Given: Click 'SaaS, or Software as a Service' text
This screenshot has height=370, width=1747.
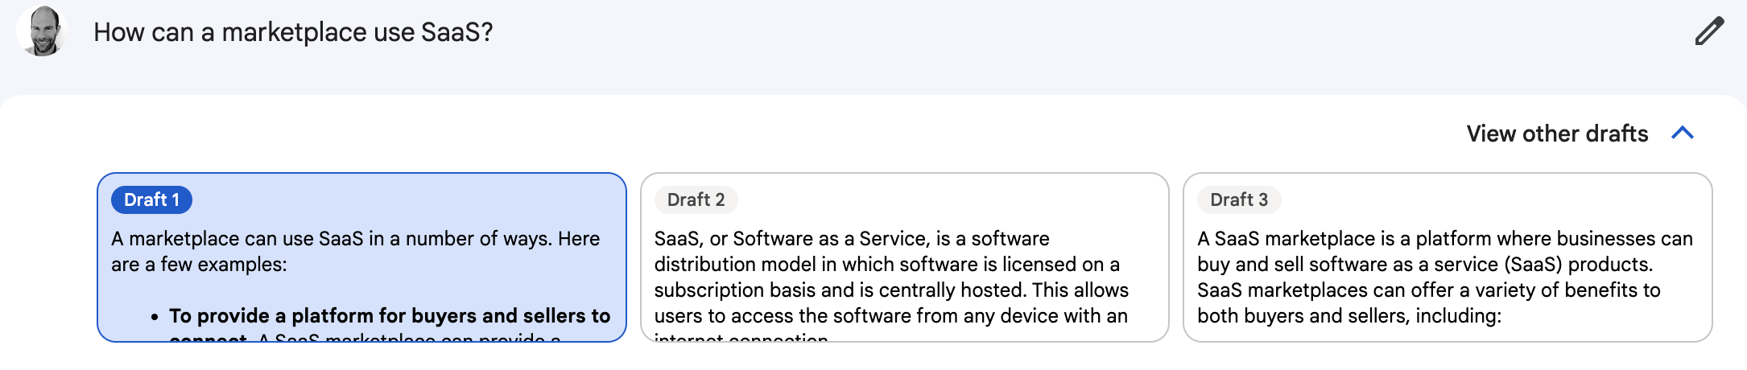Looking at the screenshot, I should 852,239.
